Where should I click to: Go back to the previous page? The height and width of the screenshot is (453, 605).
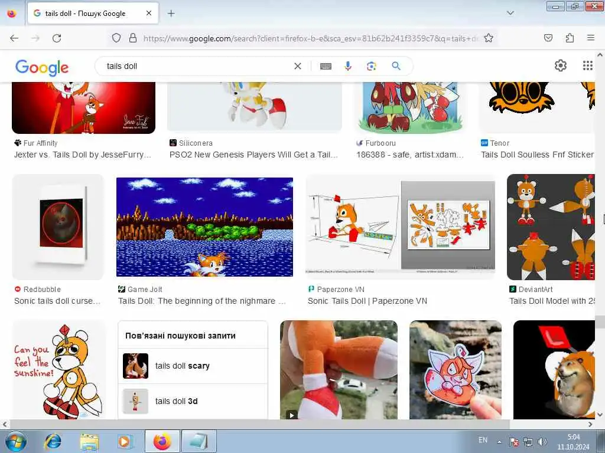pos(14,38)
